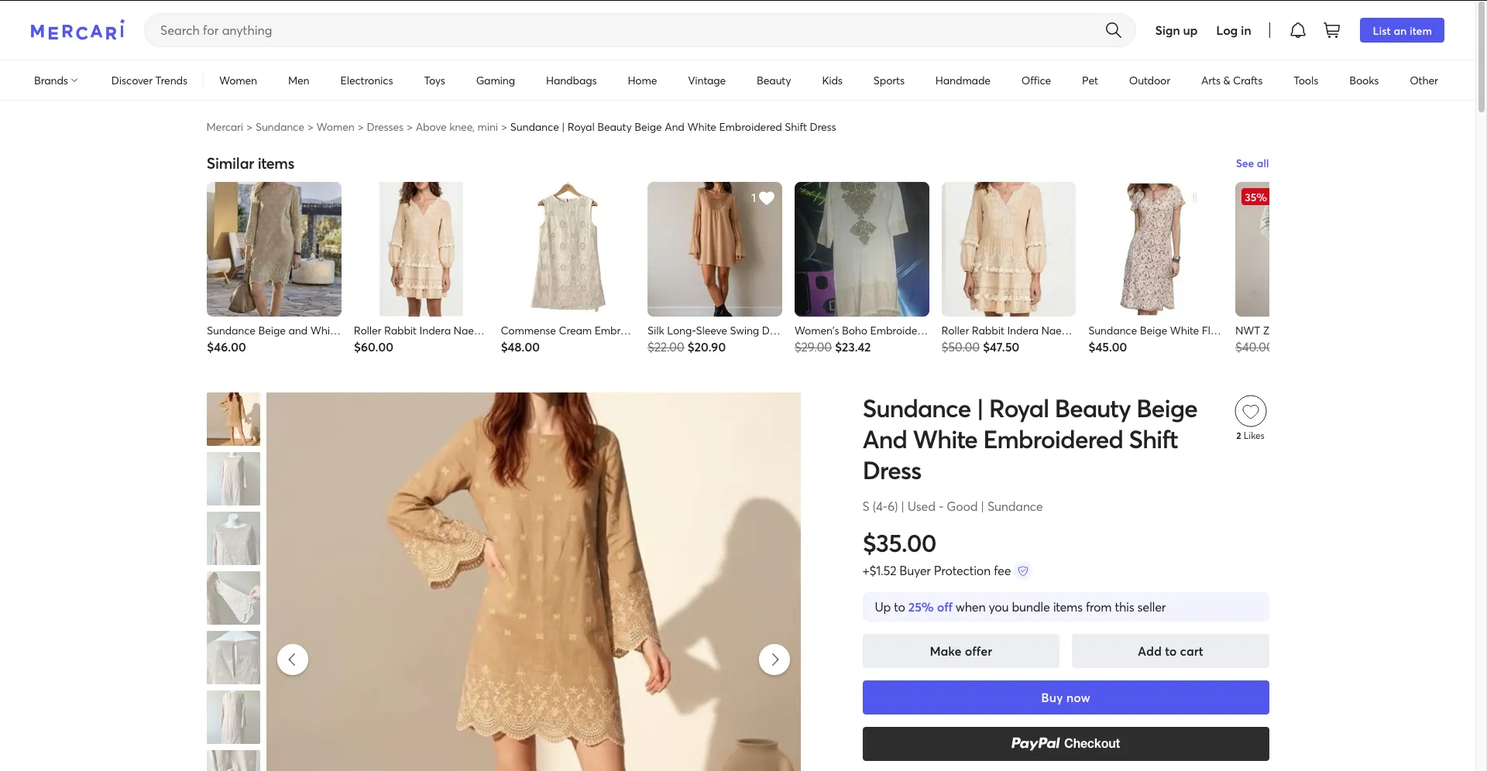1487x771 pixels.
Task: Open Discover Trends menu
Action: click(x=149, y=81)
